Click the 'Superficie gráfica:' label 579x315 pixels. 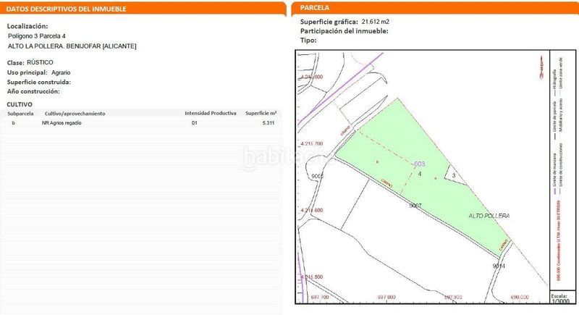tap(329, 22)
